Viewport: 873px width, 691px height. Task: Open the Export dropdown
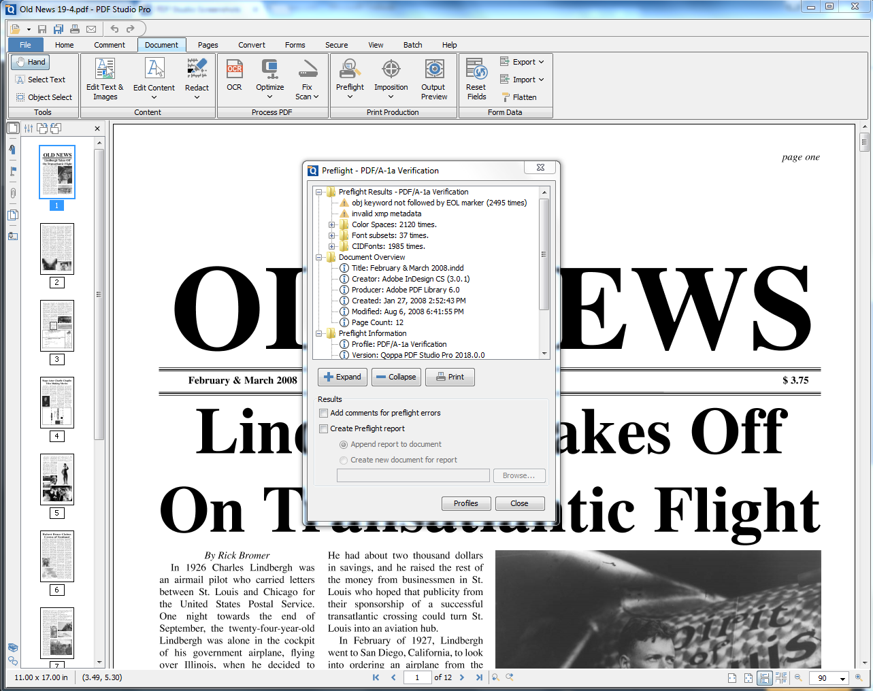pyautogui.click(x=523, y=61)
